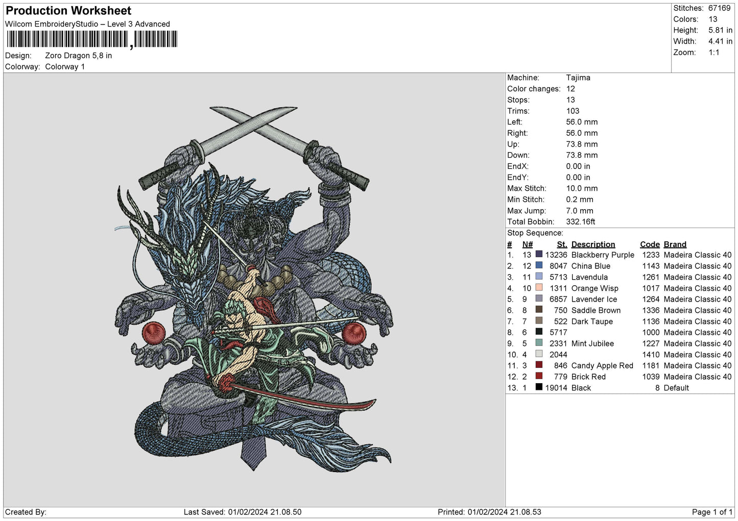Click the design name "Zoro Dragon 5,8 in"
The image size is (738, 521).
pos(79,56)
